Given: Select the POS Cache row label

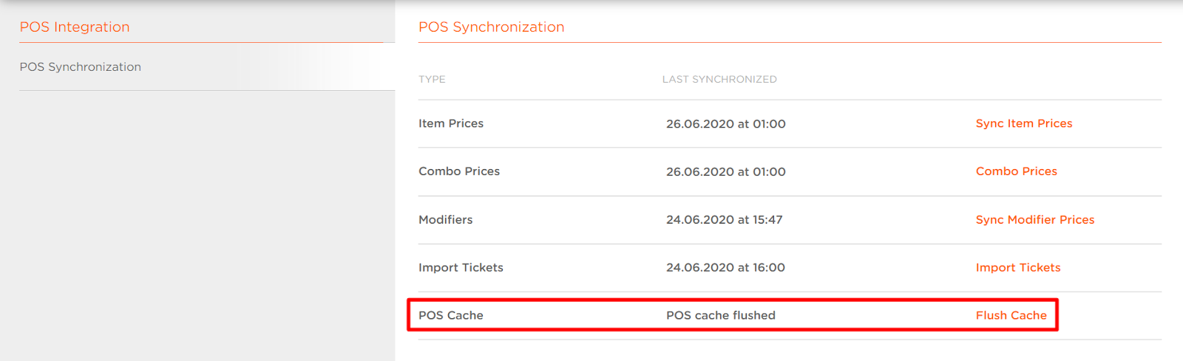Looking at the screenshot, I should point(451,315).
